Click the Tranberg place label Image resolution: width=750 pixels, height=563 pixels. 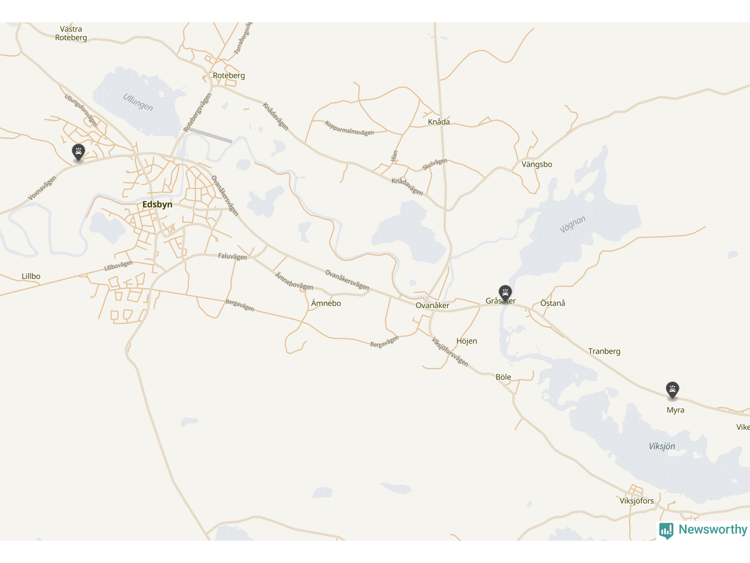pyautogui.click(x=604, y=351)
